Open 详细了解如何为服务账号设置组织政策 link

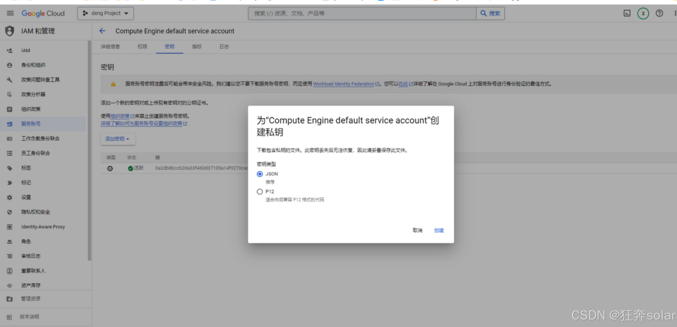click(142, 124)
